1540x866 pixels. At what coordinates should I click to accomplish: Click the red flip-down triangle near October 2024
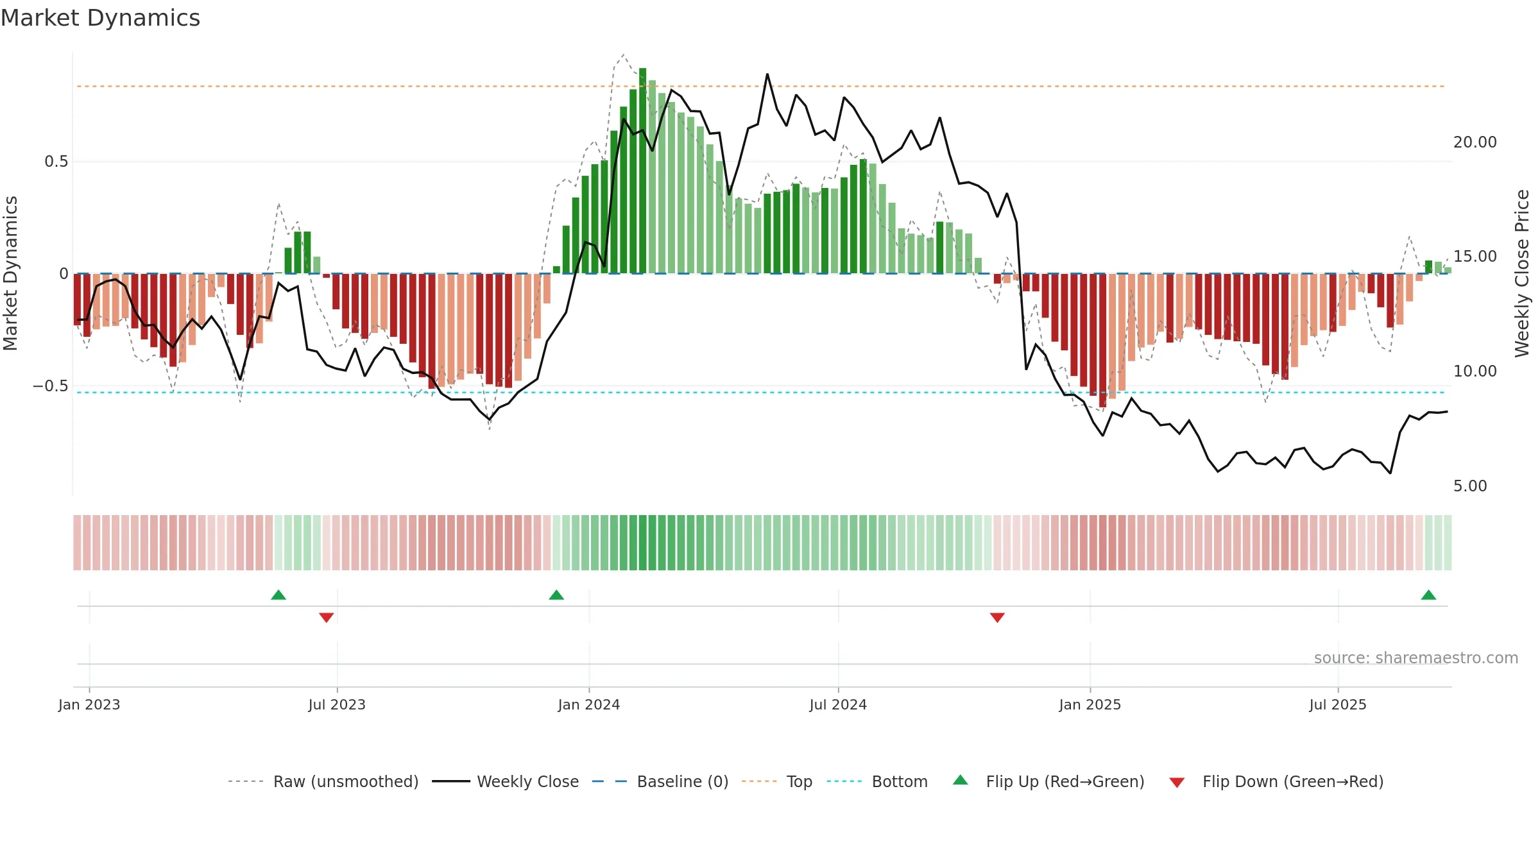(x=997, y=617)
